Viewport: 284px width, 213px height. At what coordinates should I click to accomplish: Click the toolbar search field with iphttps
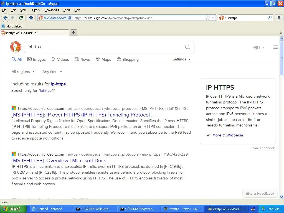(x=247, y=18)
